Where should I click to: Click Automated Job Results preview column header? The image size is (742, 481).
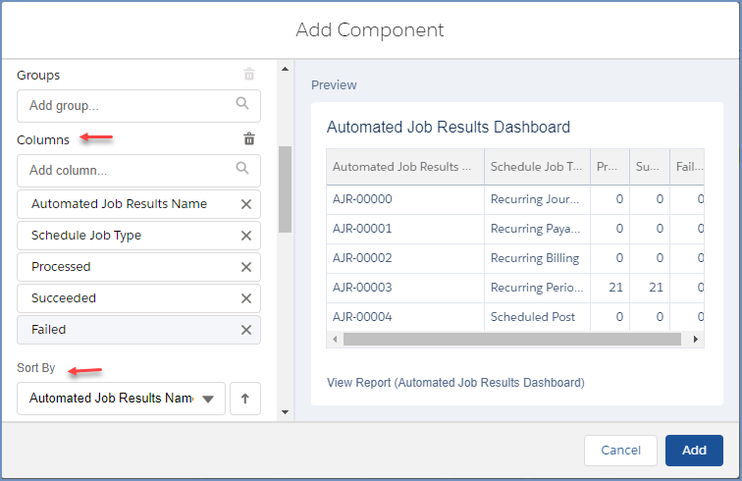(405, 167)
